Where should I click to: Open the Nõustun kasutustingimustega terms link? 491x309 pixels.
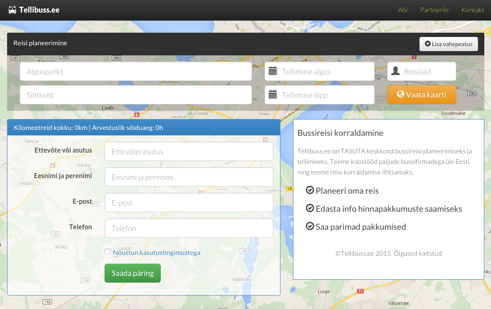point(157,252)
